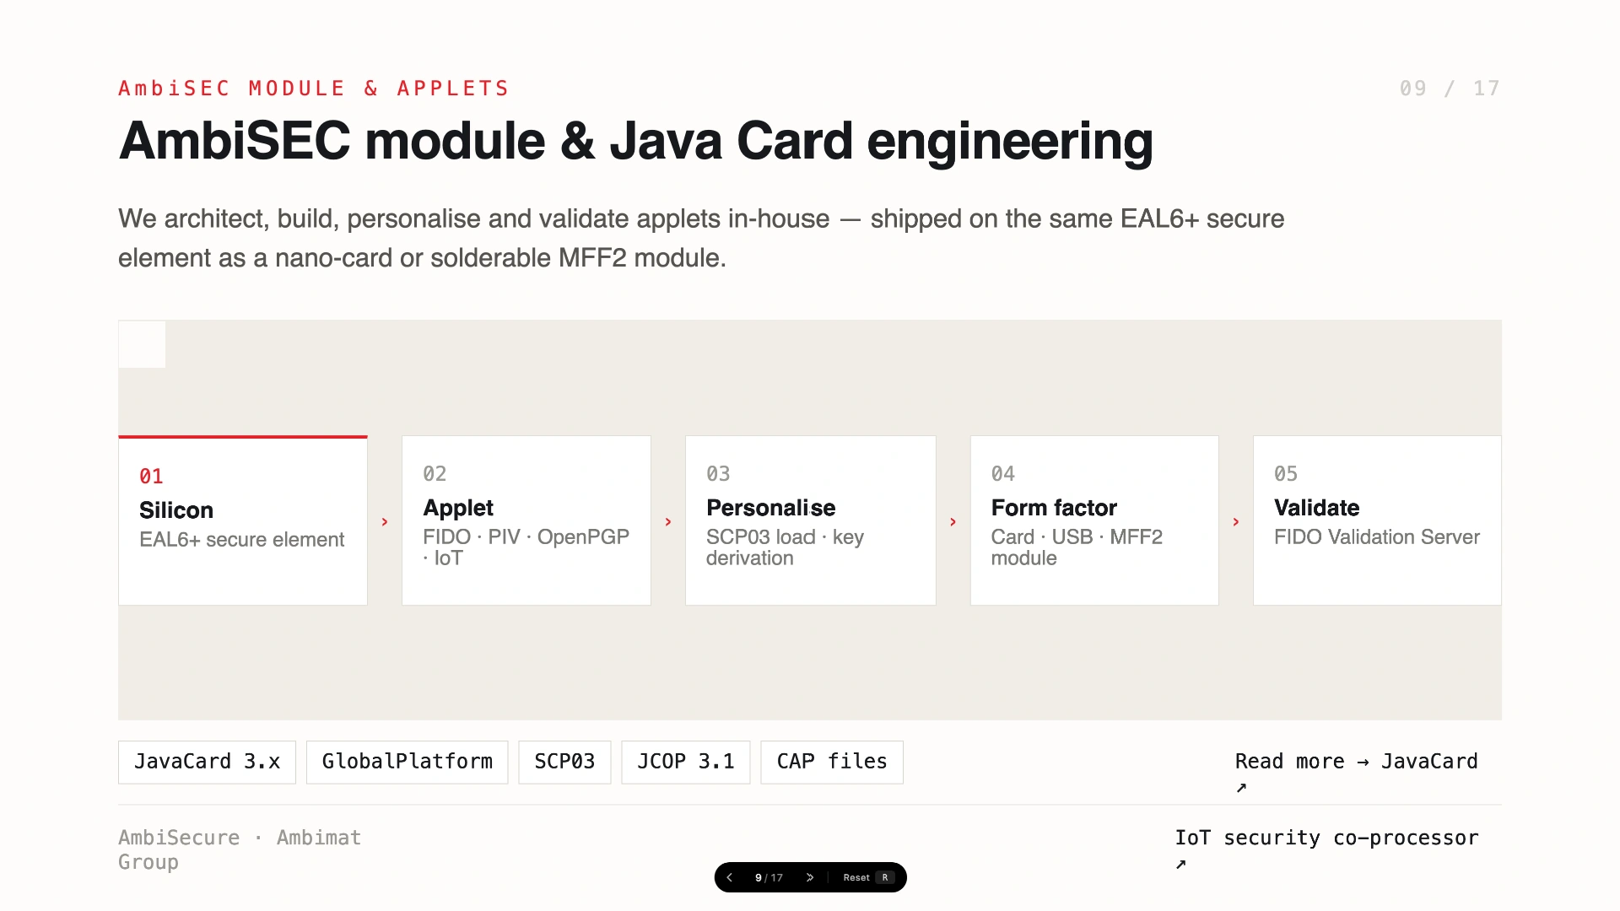Advance to the next slide arrow
This screenshot has width=1620, height=911.
[810, 877]
